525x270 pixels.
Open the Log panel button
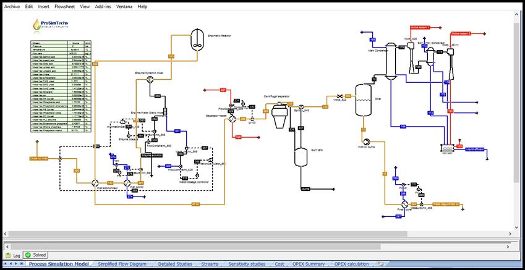[13, 255]
